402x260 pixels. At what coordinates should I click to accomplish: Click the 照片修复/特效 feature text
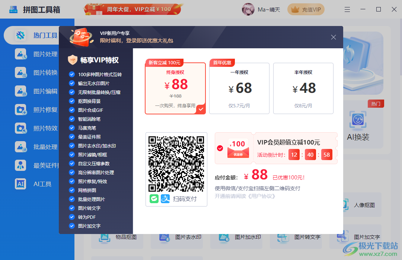[x=93, y=181]
